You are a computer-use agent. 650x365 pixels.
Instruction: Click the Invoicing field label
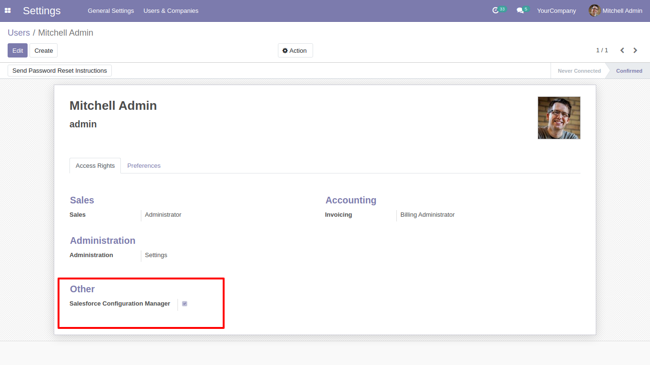[x=338, y=215]
